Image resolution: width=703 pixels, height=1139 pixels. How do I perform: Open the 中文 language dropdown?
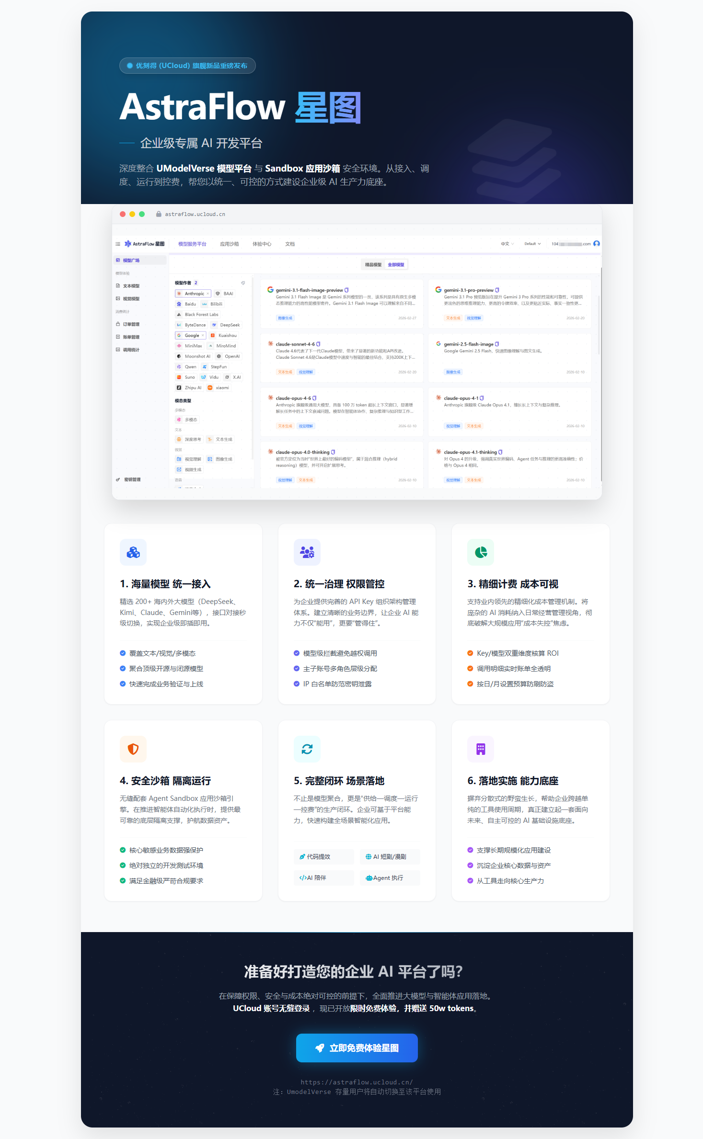click(x=507, y=244)
